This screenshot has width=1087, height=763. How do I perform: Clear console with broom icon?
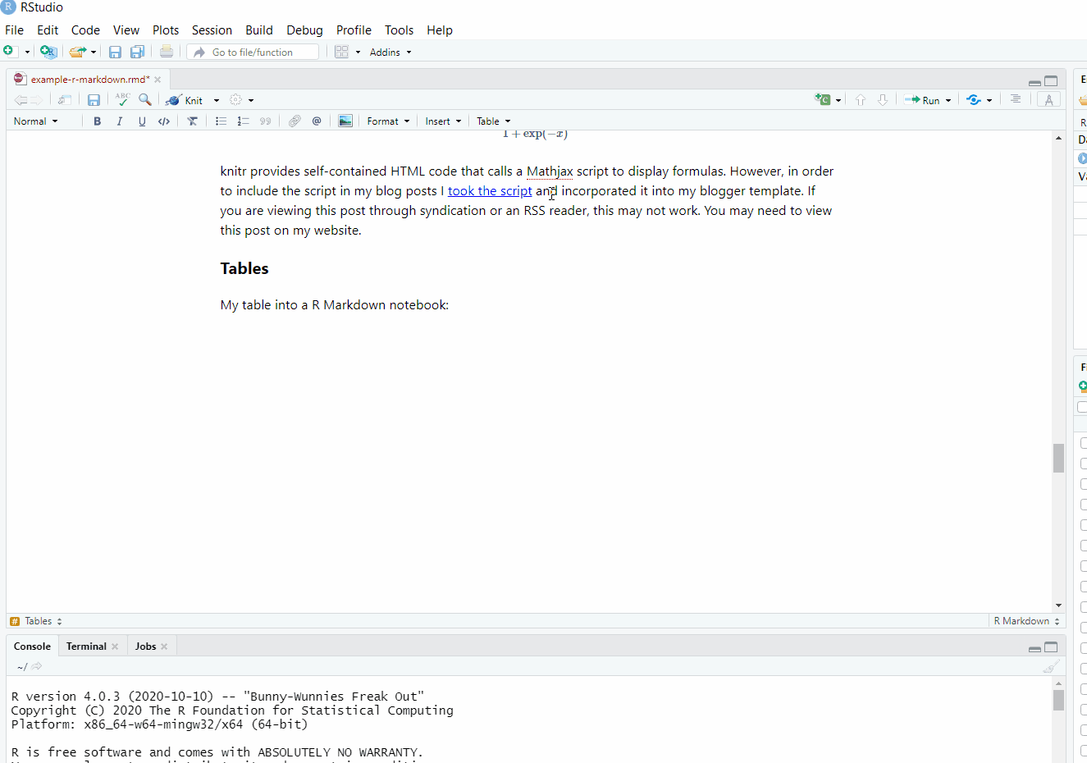[1051, 666]
